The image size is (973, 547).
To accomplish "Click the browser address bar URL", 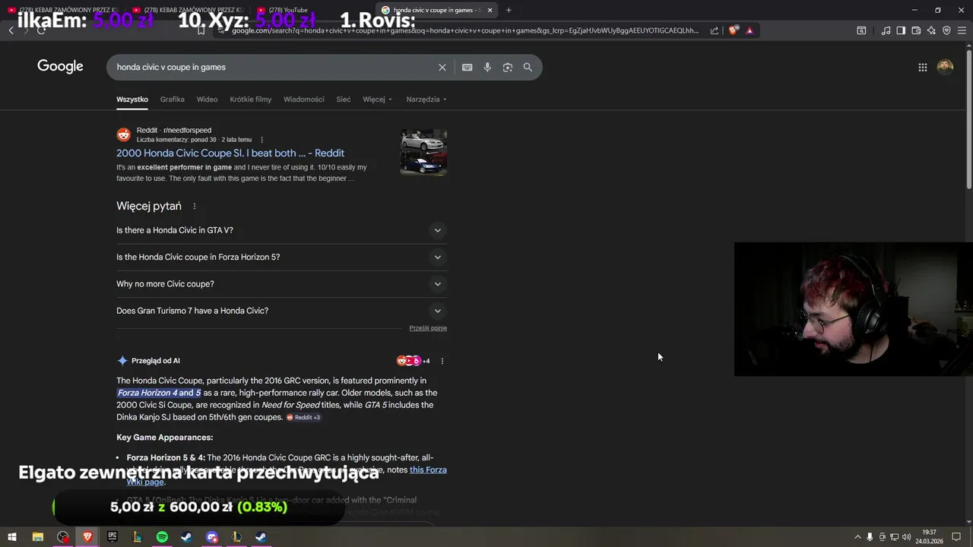I will click(x=465, y=30).
